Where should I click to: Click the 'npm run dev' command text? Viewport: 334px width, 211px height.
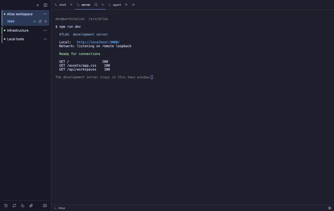tap(70, 27)
